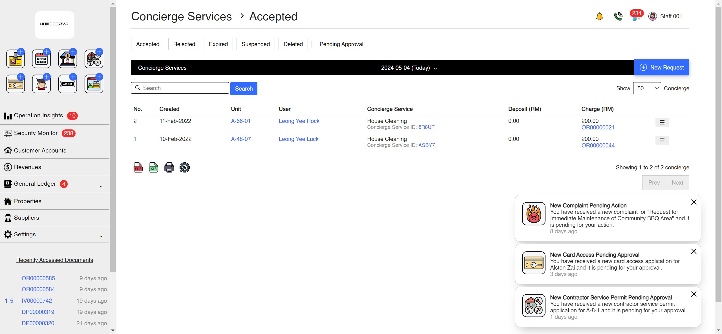Viewport: 722px width, 334px height.
Task: Open the Pending Approval tab
Action: pyautogui.click(x=341, y=44)
